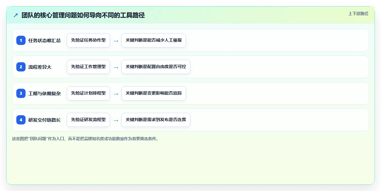Click the 关键判断是变更影响能否追踪 box
The height and width of the screenshot is (191, 381).
(x=154, y=93)
